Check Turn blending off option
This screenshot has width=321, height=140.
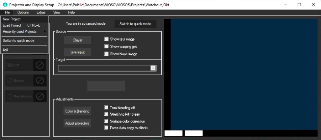pos(107,107)
